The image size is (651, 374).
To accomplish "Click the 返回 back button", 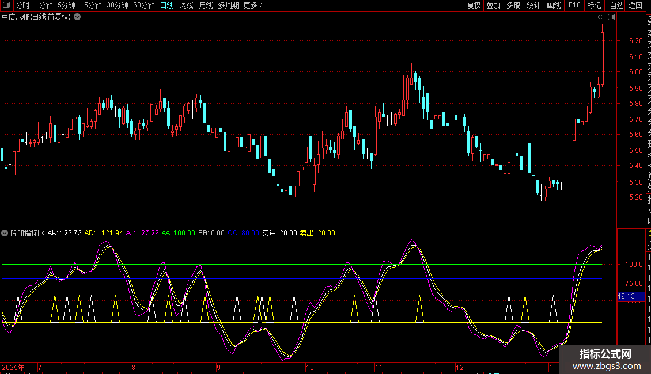I will [x=635, y=5].
